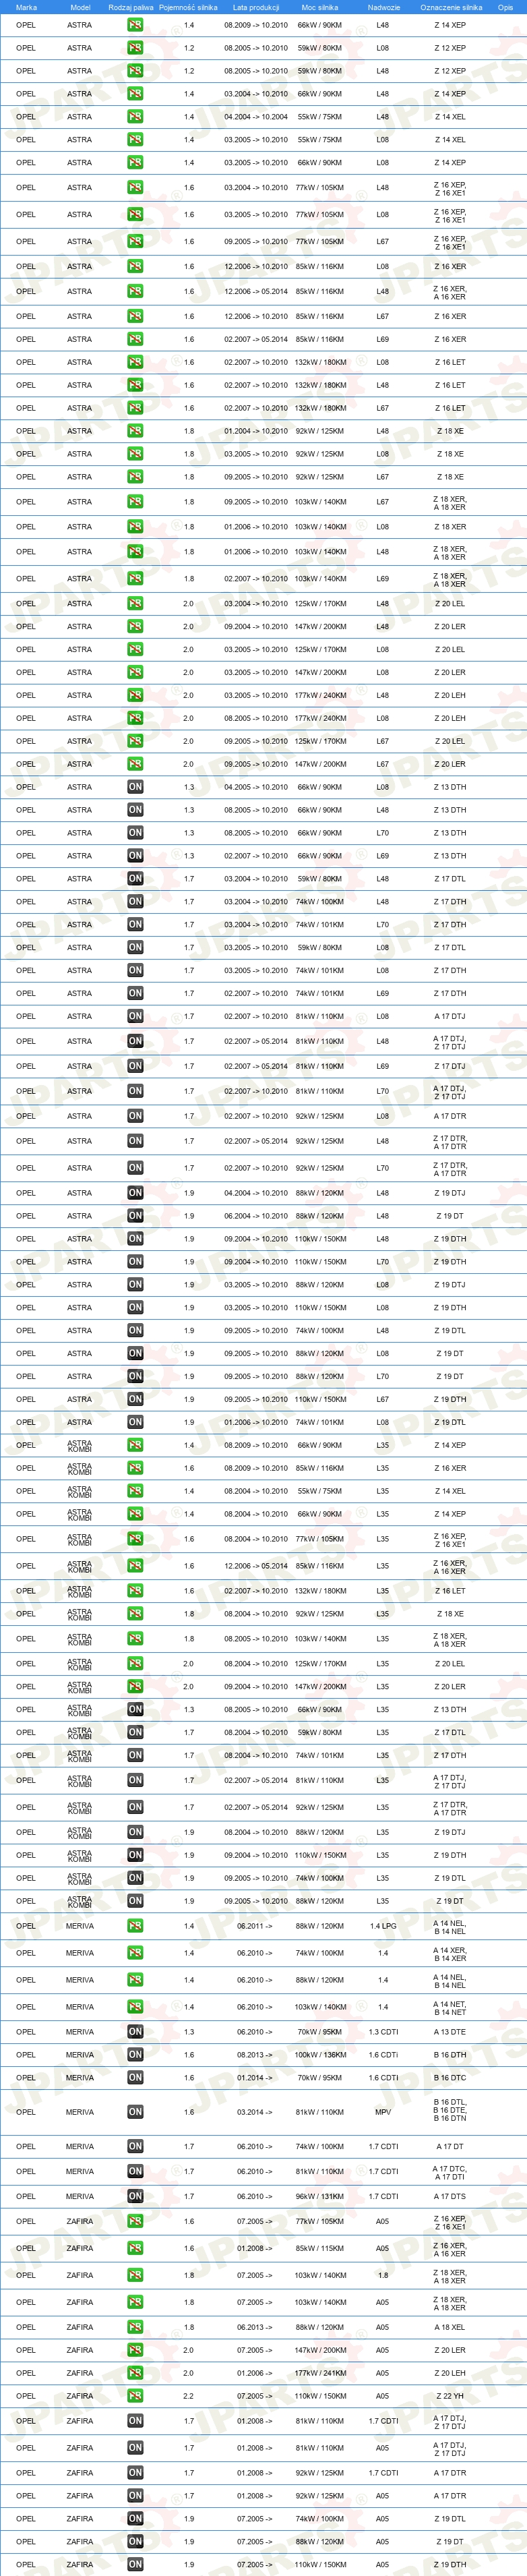
Task: Select the 'MPV' body cell
Action: tap(383, 2112)
